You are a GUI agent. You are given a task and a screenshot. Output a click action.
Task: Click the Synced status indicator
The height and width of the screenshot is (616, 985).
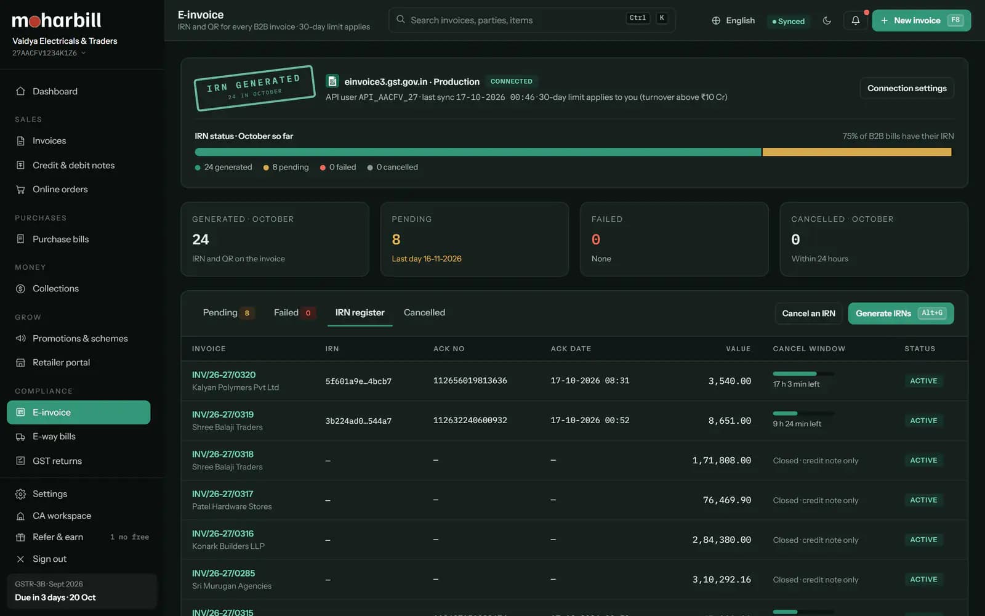tap(789, 21)
